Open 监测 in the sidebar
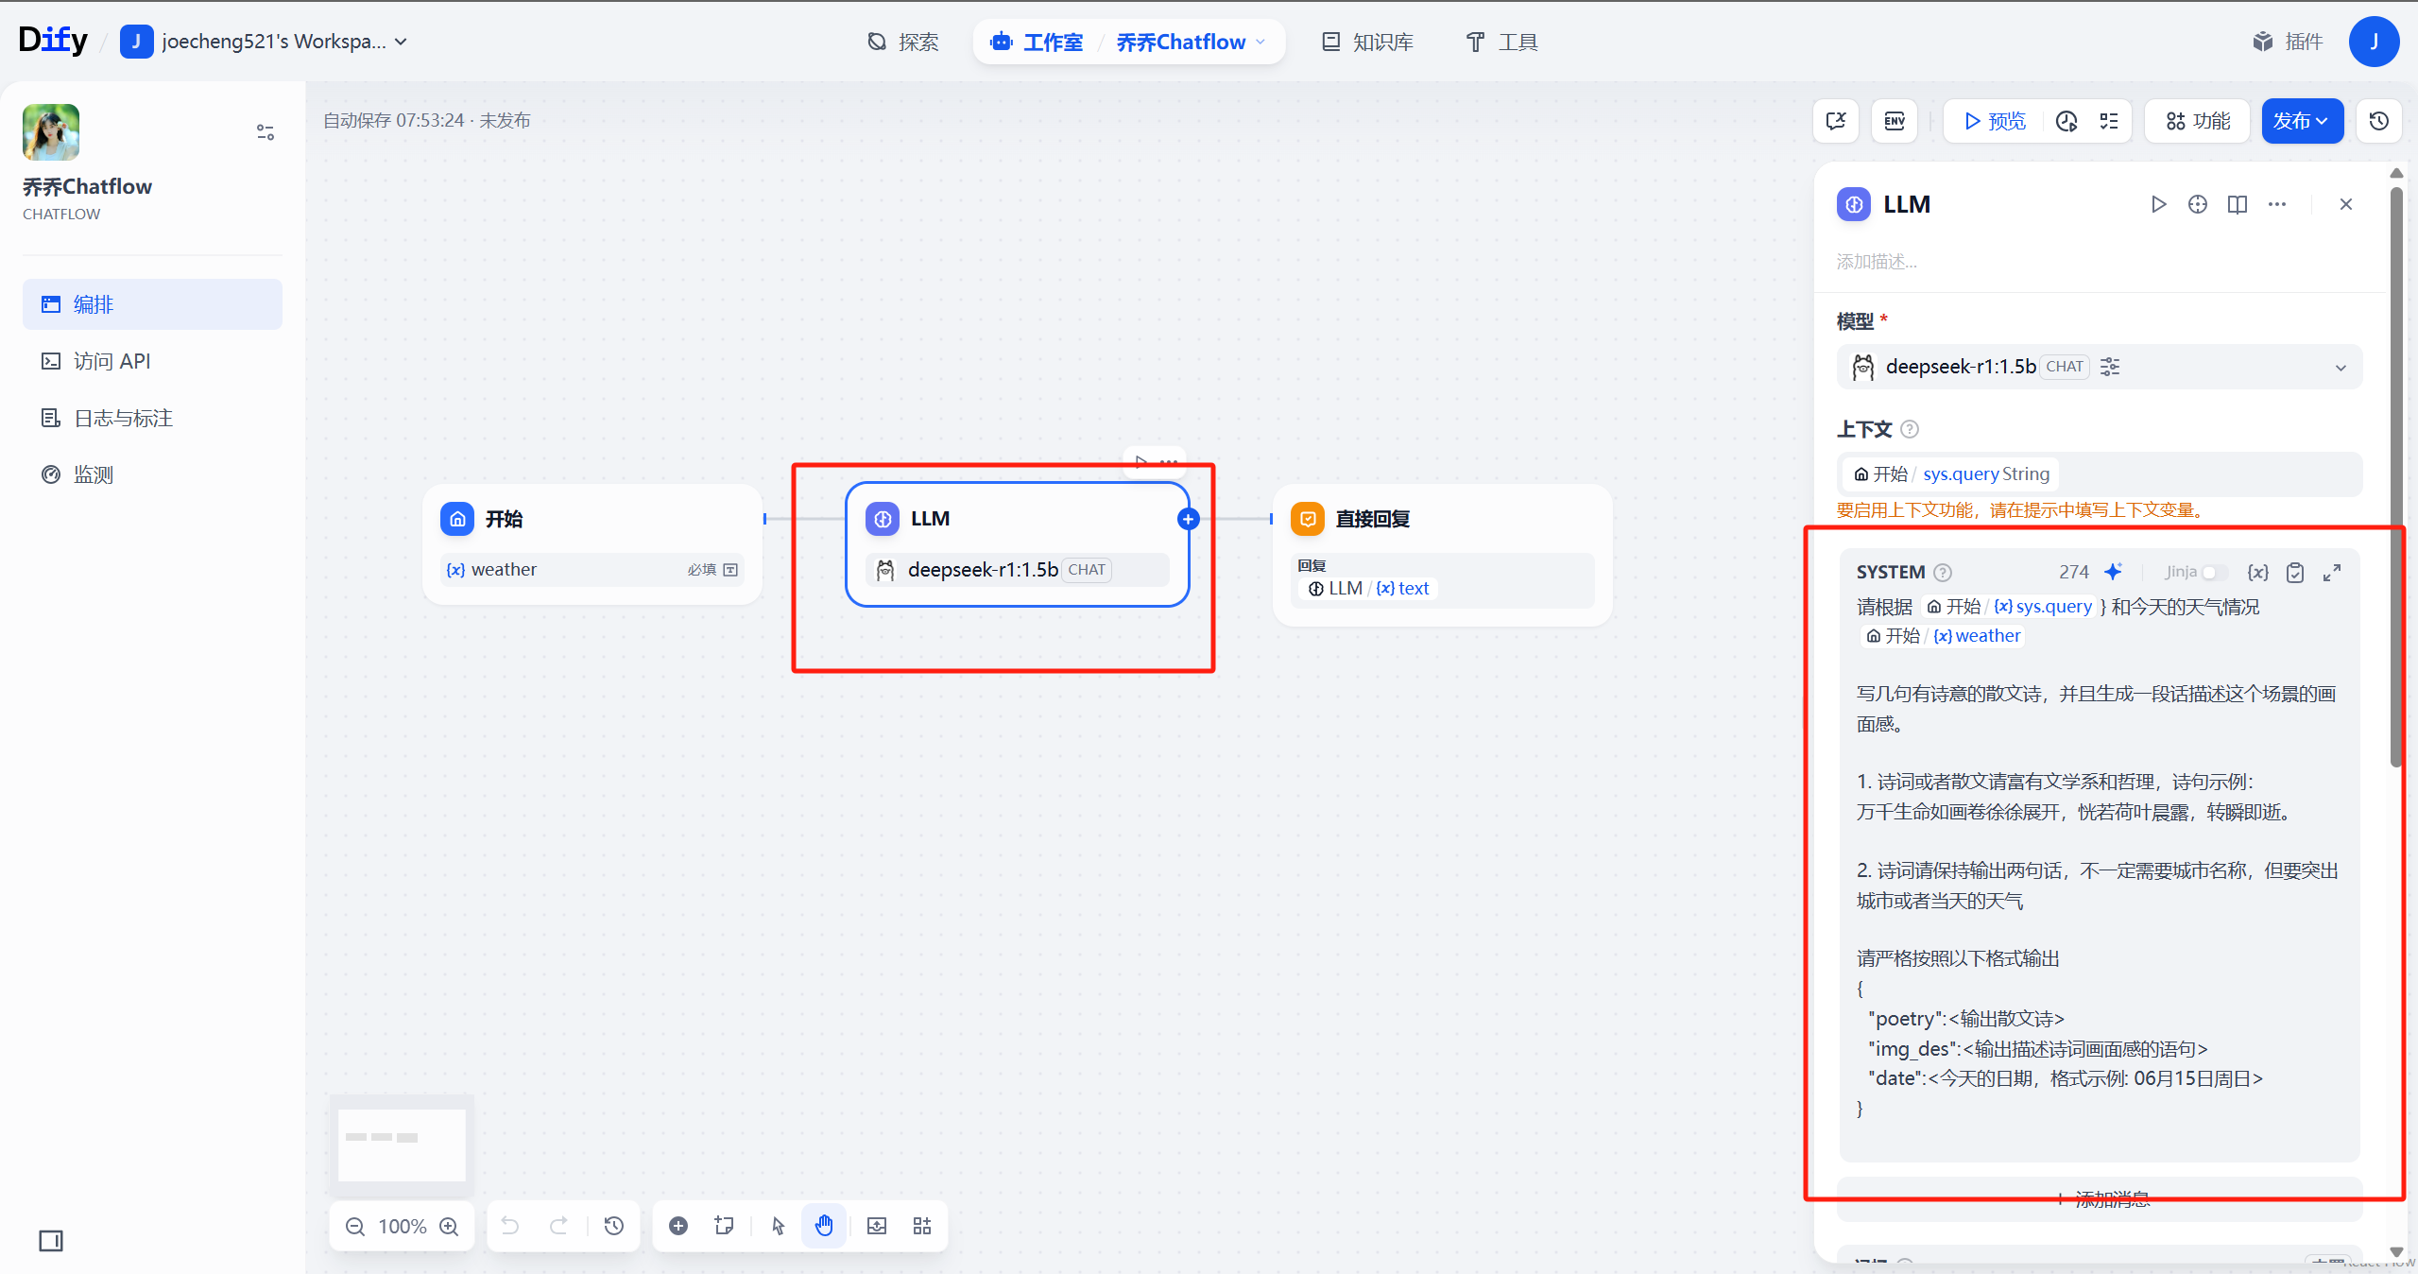This screenshot has width=2418, height=1274. click(152, 474)
